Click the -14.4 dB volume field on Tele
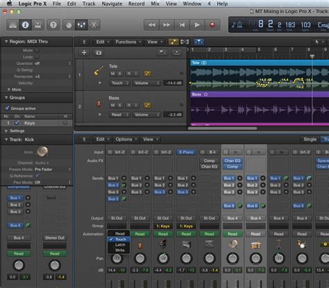 tap(174, 83)
